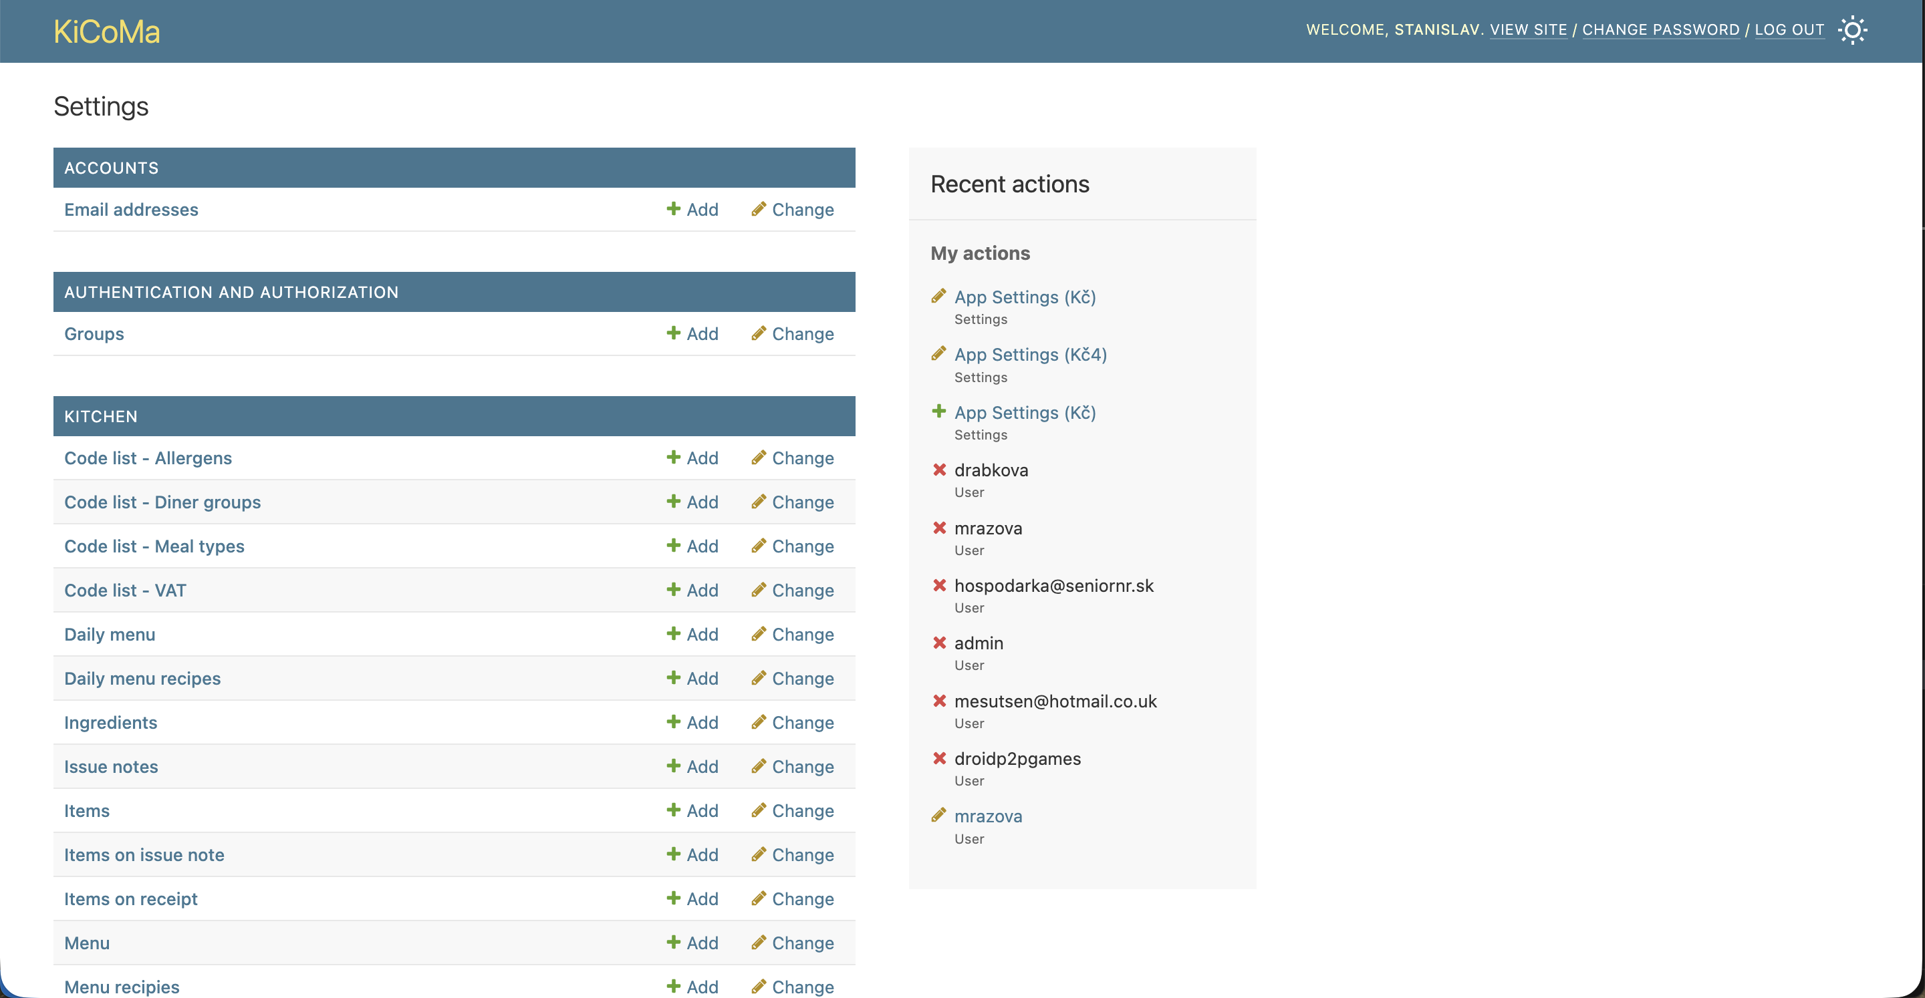Click the VIEW SITE link
Screen dimensions: 1925x998
tap(1527, 30)
